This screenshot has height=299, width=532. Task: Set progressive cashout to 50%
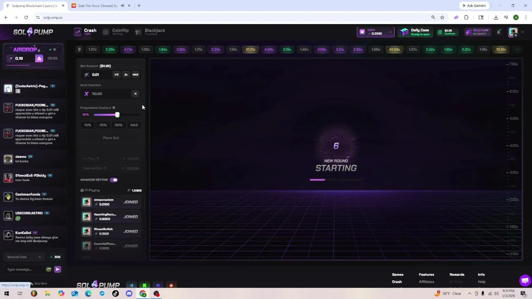pos(118,125)
